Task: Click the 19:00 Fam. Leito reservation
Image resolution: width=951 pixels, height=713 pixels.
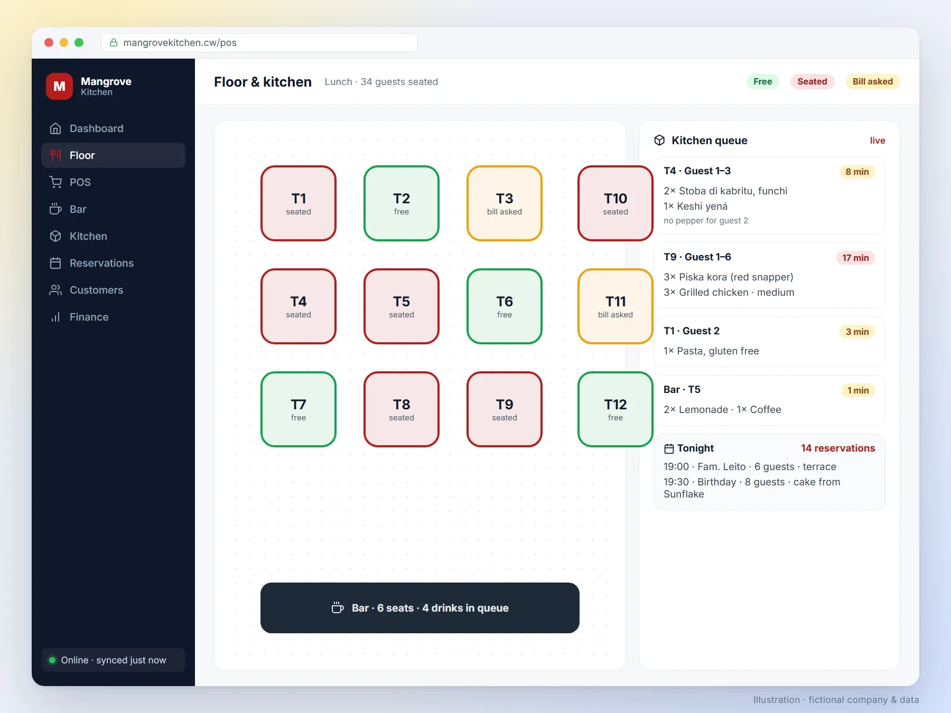Action: 750,466
